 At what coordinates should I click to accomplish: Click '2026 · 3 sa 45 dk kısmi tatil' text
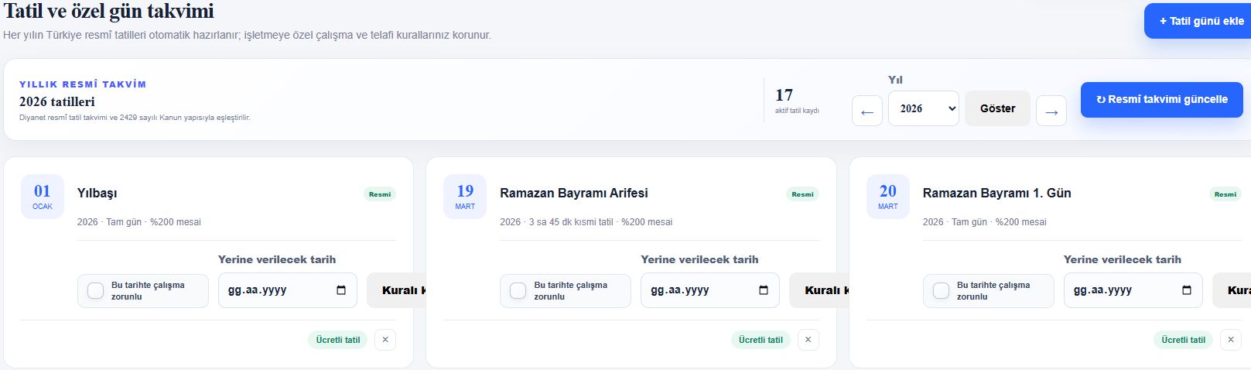pyautogui.click(x=556, y=222)
